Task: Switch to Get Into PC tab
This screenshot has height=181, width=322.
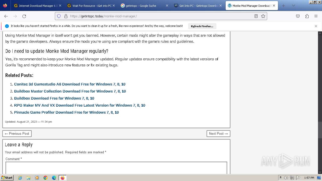Action: [x=196, y=6]
